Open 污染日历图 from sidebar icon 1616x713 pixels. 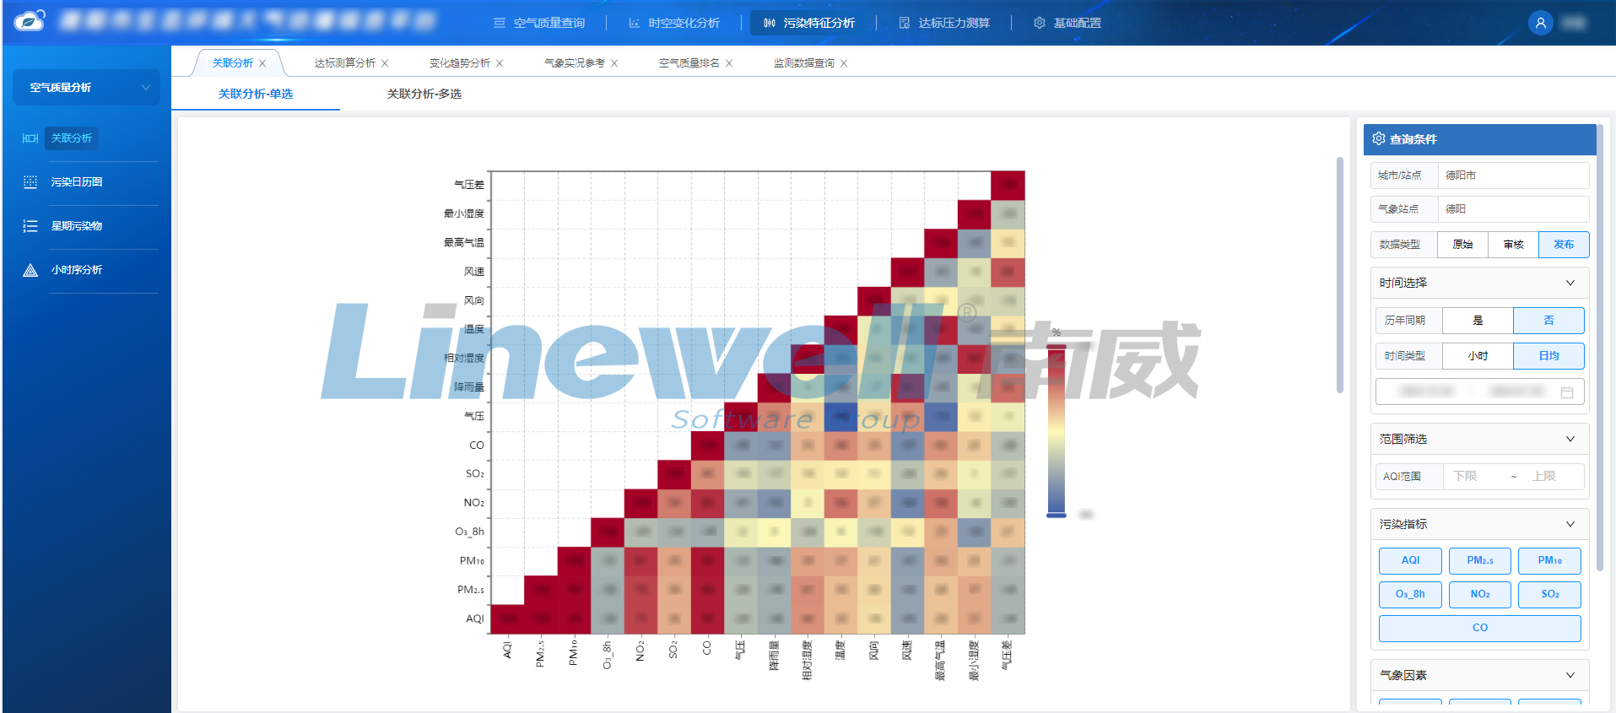click(x=30, y=182)
